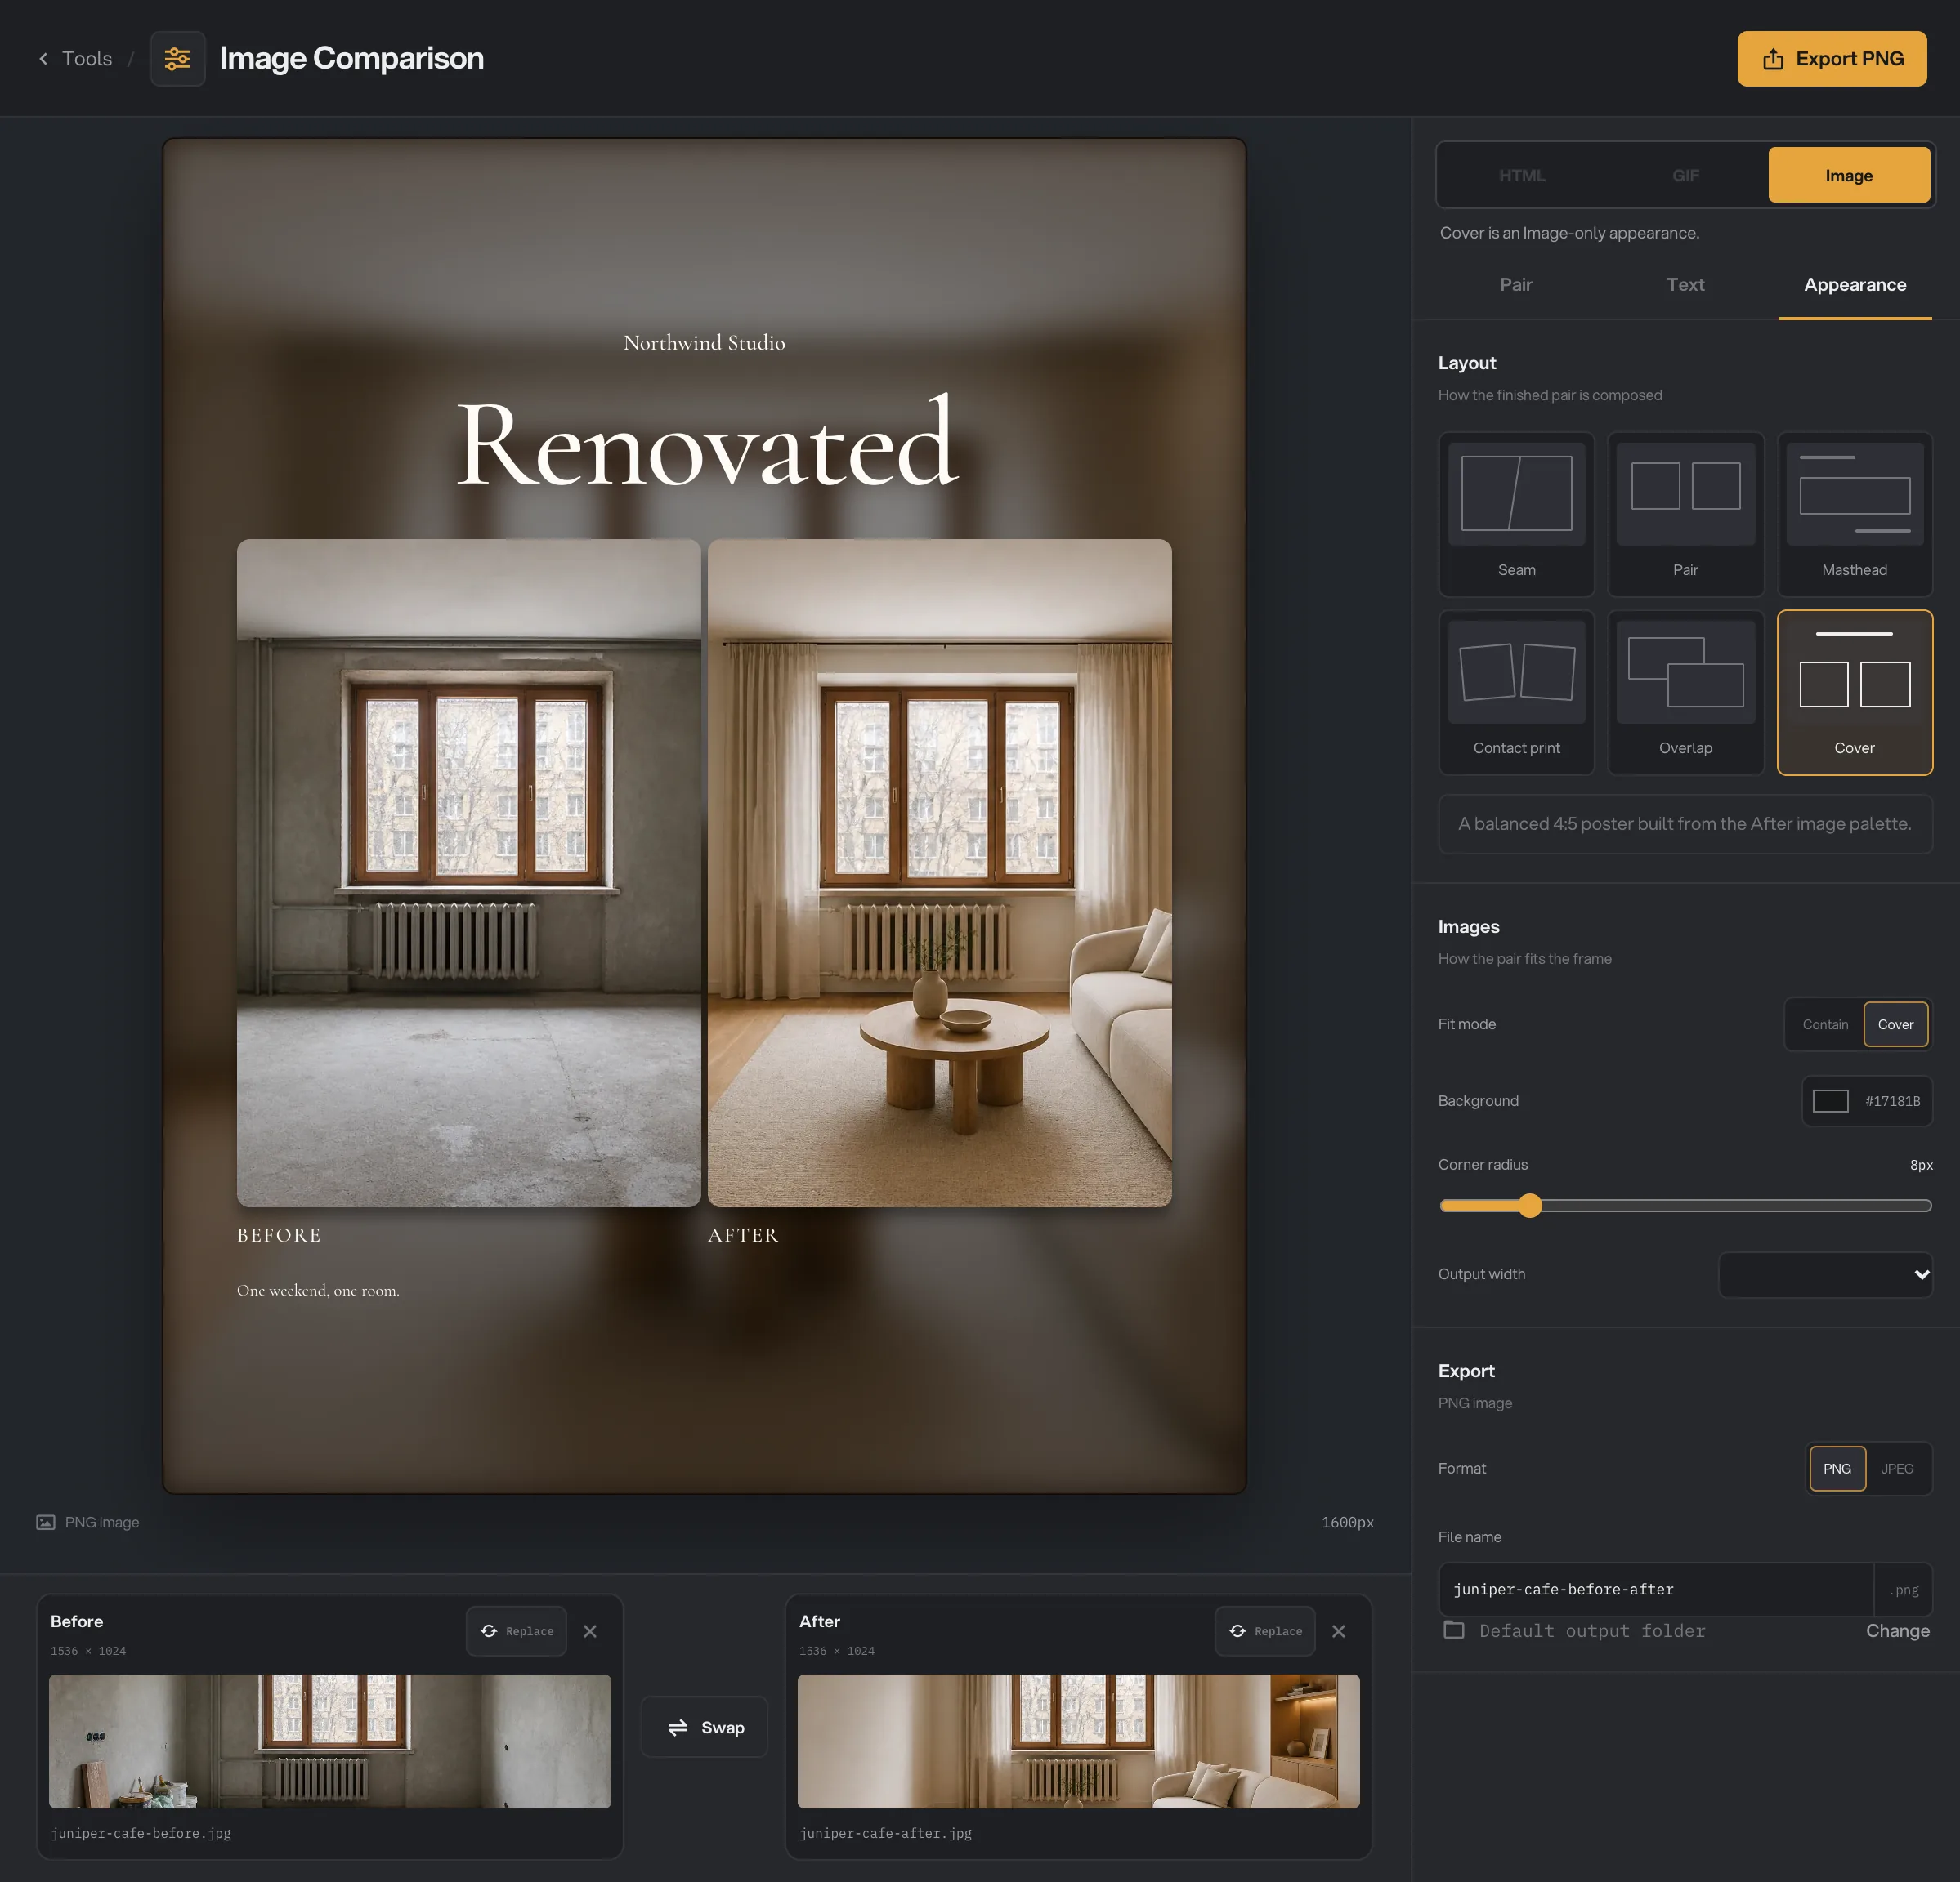
Task: Click the juniper-cafe-after.jpg filename
Action: [x=885, y=1833]
